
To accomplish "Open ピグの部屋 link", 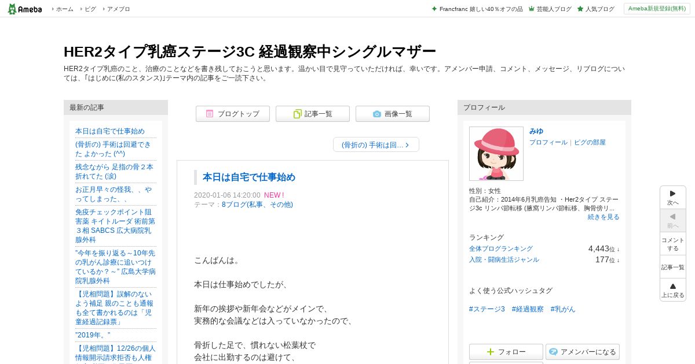I will [590, 142].
